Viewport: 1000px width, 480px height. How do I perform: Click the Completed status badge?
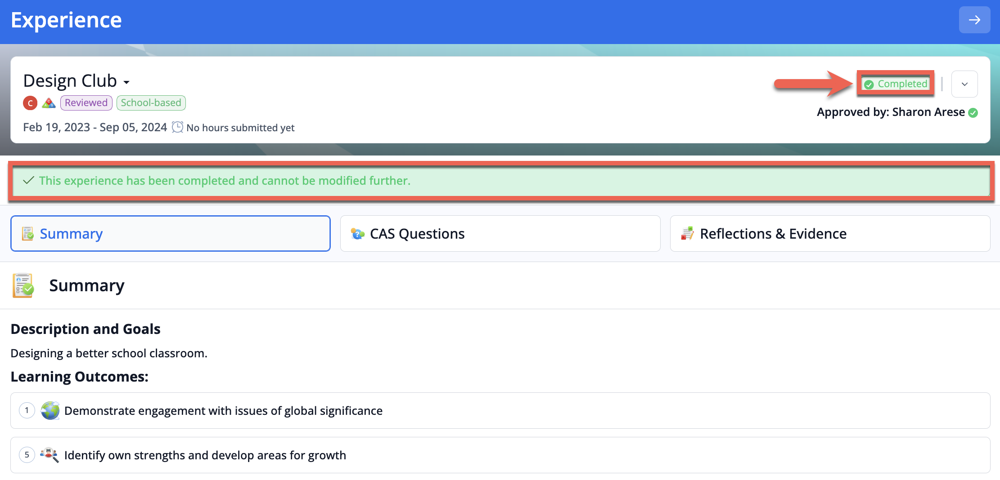[896, 84]
